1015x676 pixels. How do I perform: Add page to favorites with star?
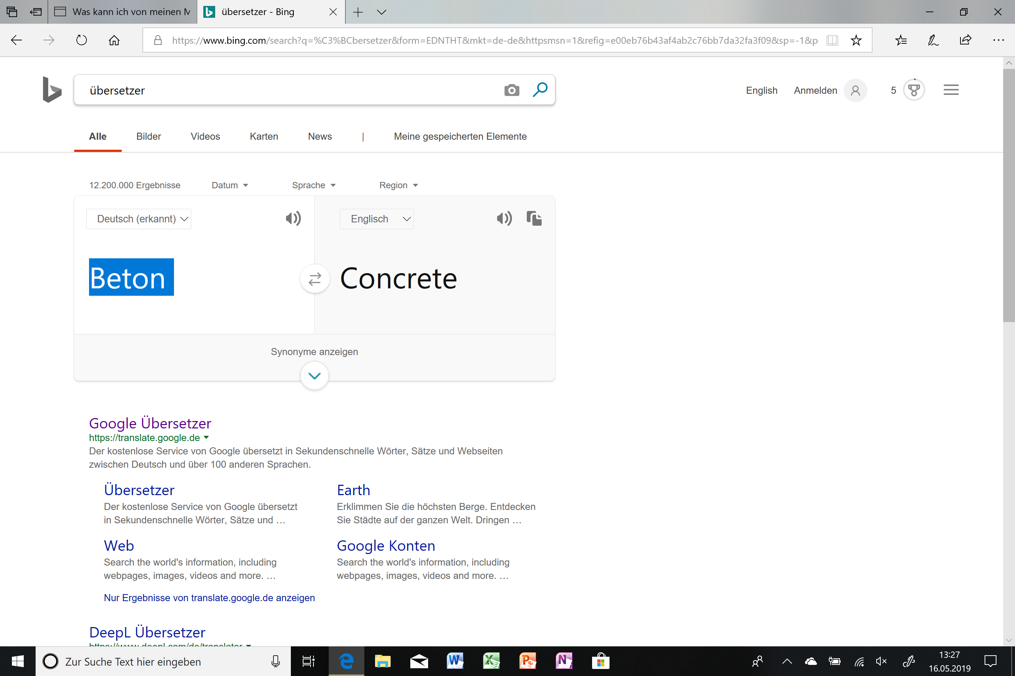pos(856,40)
